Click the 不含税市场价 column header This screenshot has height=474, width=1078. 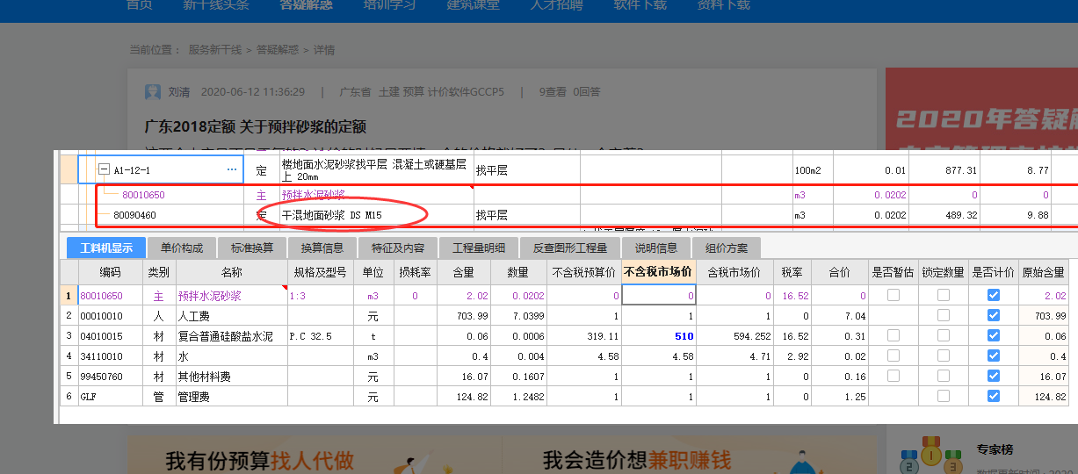(x=658, y=272)
